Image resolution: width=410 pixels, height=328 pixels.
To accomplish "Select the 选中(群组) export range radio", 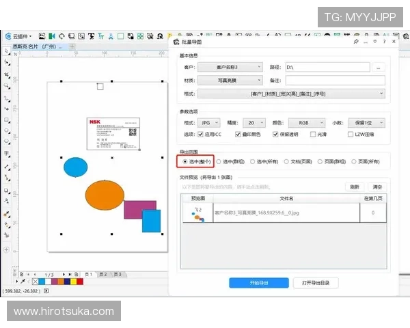I will click(x=219, y=162).
